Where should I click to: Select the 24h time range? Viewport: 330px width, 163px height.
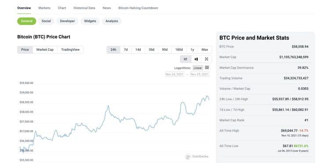tap(113, 50)
